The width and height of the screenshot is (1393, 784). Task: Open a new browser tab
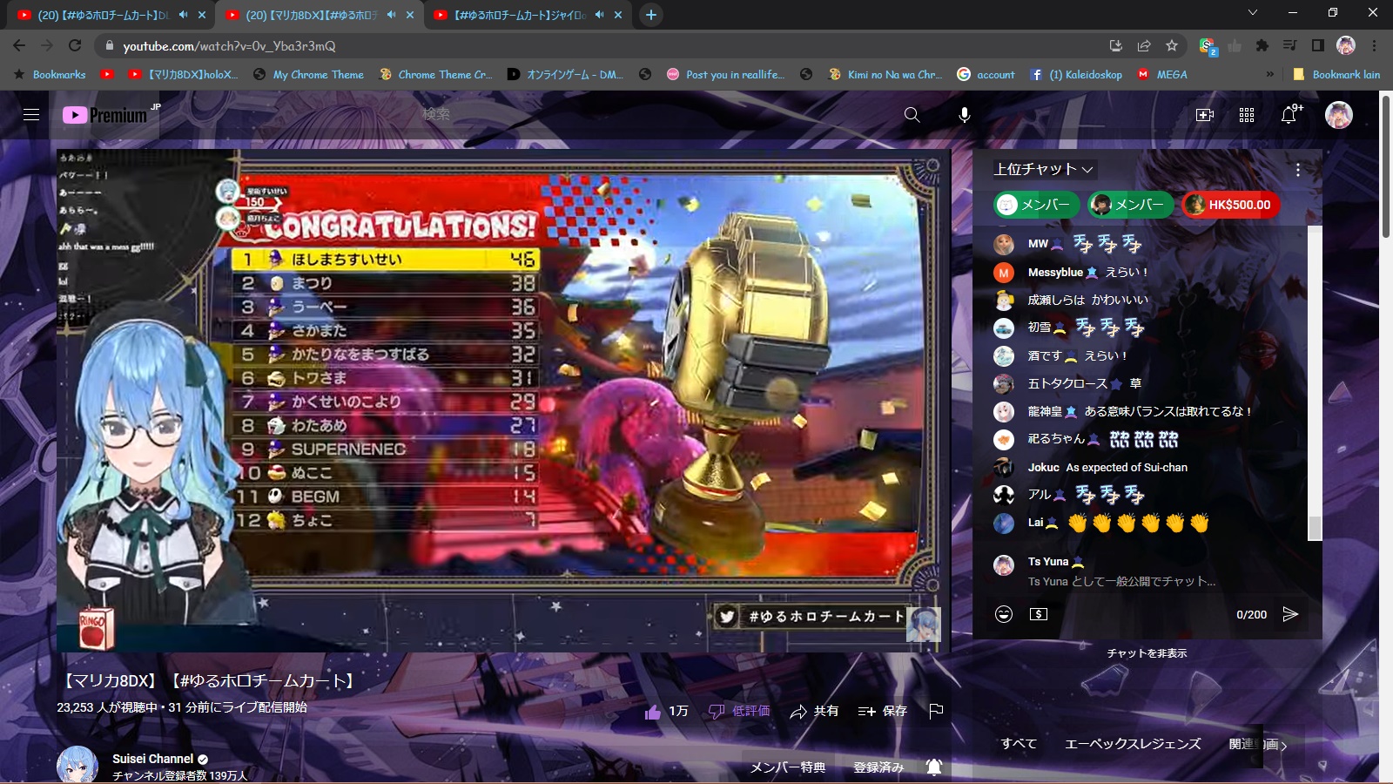[x=650, y=15]
